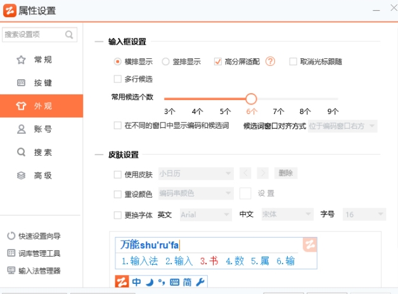Click the 简 simplified Chinese icon on the toolbar

click(187, 282)
